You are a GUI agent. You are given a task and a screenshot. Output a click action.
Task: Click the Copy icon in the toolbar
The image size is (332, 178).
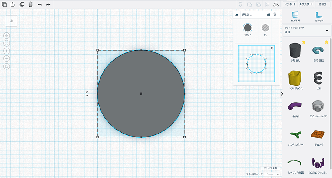(x=4, y=4)
